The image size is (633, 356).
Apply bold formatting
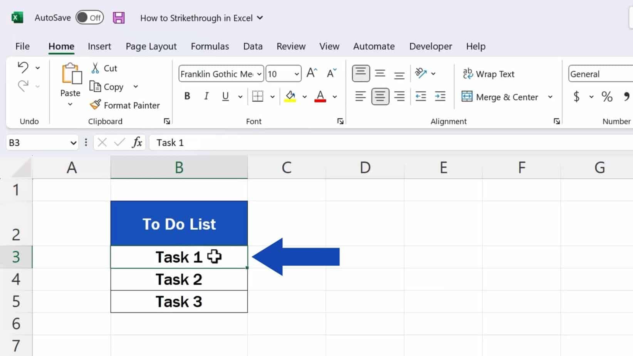point(187,96)
